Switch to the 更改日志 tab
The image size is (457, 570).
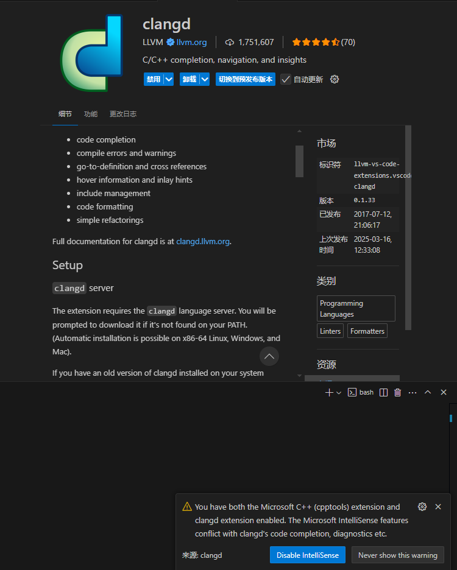coord(123,114)
